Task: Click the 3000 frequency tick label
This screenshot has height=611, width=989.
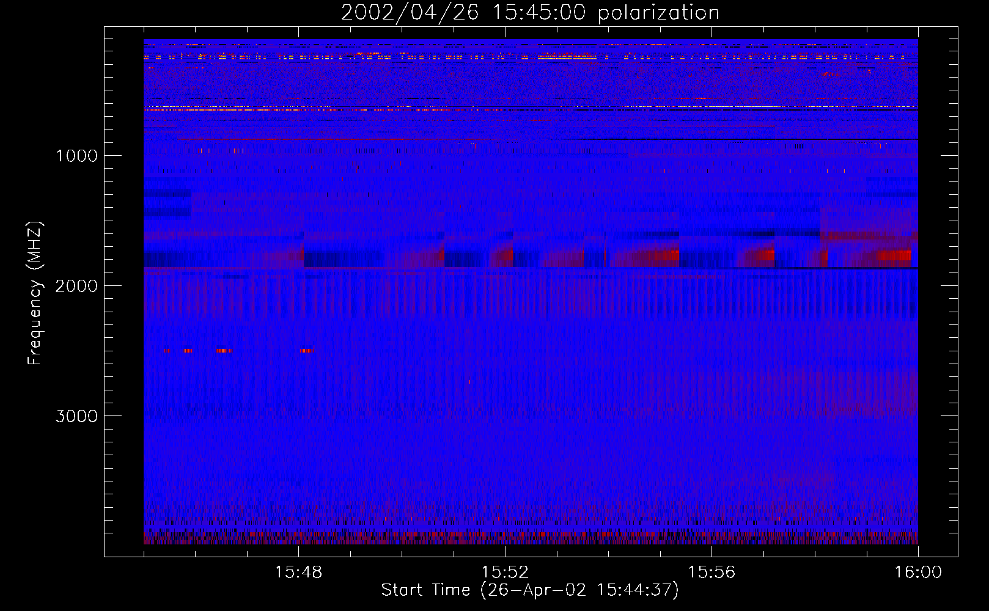Action: click(x=76, y=416)
